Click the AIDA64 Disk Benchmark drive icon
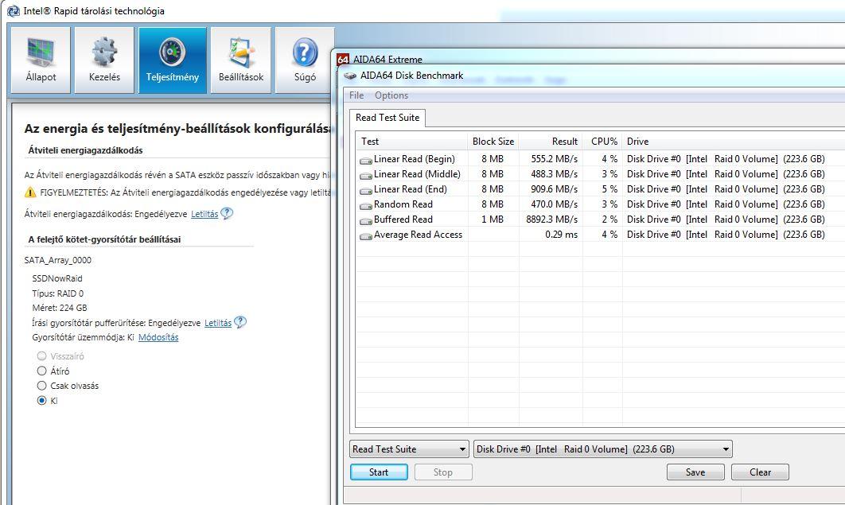Image resolution: width=845 pixels, height=505 pixels. pyautogui.click(x=350, y=76)
